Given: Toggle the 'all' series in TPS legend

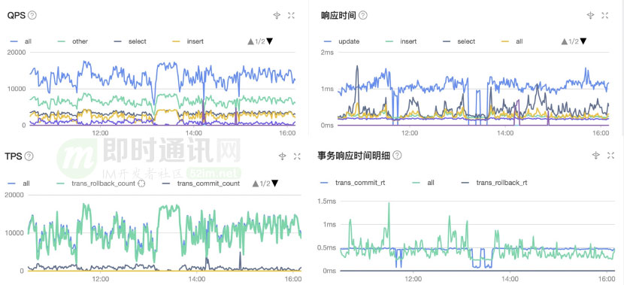Looking at the screenshot, I should [x=19, y=183].
